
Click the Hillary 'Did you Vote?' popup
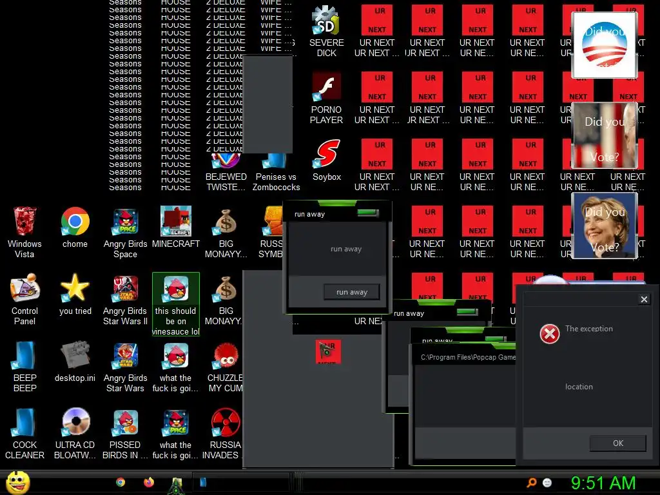pos(605,226)
